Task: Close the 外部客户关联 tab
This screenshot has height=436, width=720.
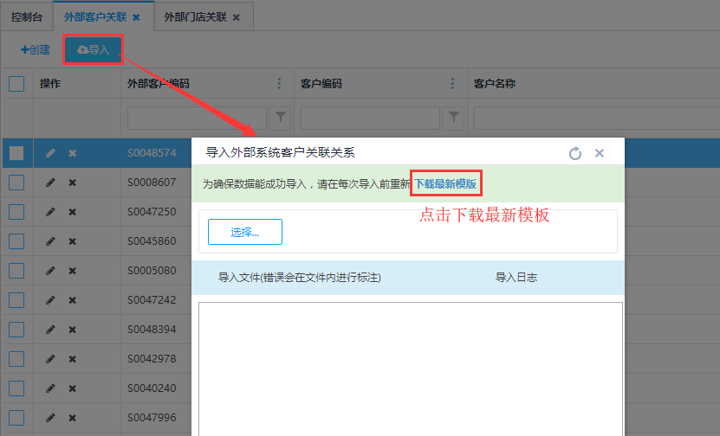Action: pyautogui.click(x=136, y=17)
